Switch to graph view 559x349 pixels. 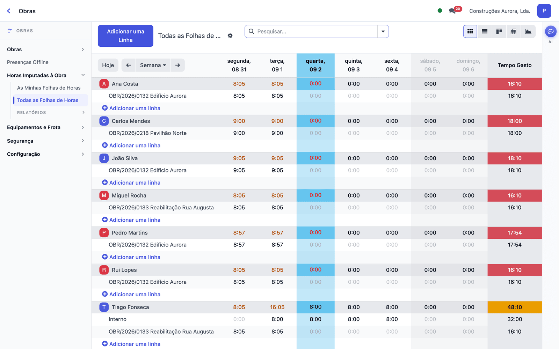pyautogui.click(x=528, y=31)
